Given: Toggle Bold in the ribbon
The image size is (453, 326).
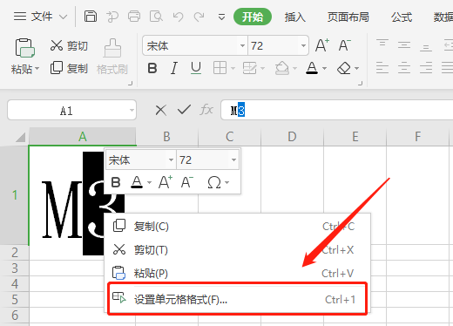Looking at the screenshot, I should pos(152,68).
